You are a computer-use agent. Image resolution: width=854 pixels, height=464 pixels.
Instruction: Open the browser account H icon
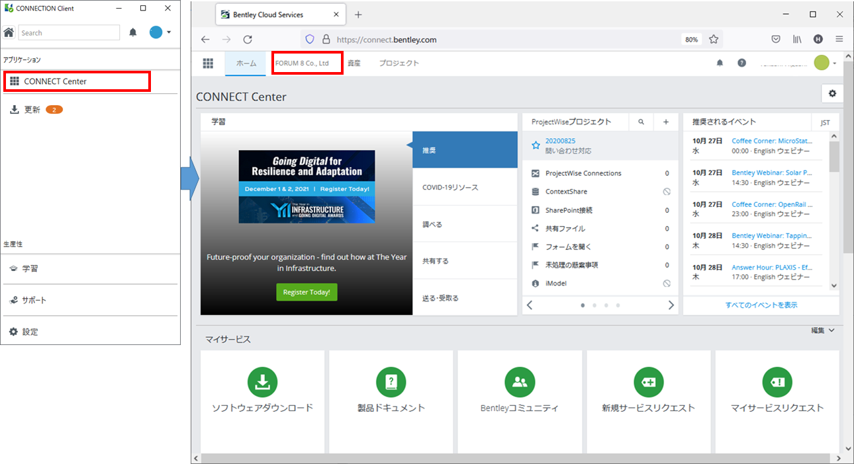click(x=818, y=40)
